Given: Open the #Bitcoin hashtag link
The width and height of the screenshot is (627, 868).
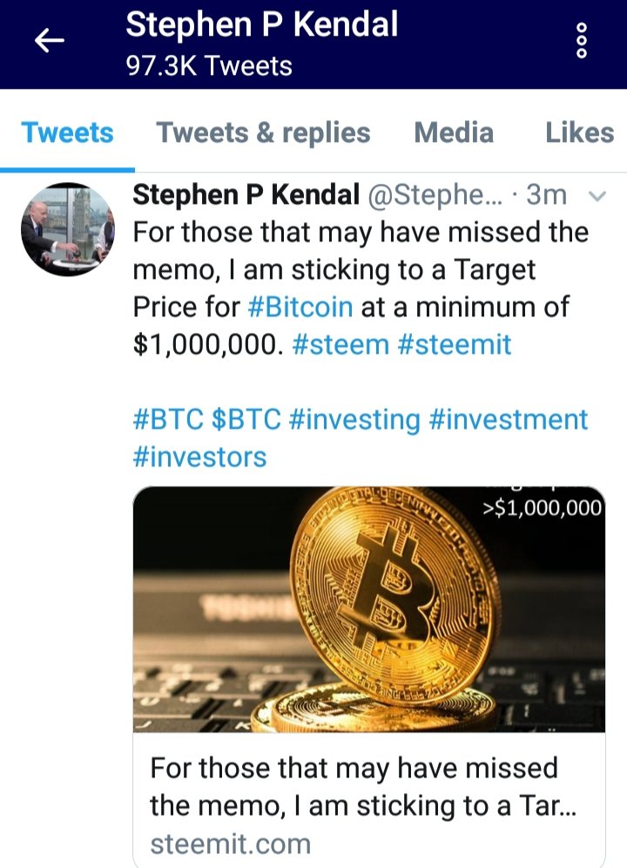Looking at the screenshot, I should 300,307.
